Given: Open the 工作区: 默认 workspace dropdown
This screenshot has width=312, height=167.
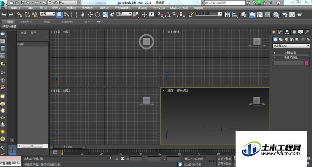Looking at the screenshot, I should 62,3.
